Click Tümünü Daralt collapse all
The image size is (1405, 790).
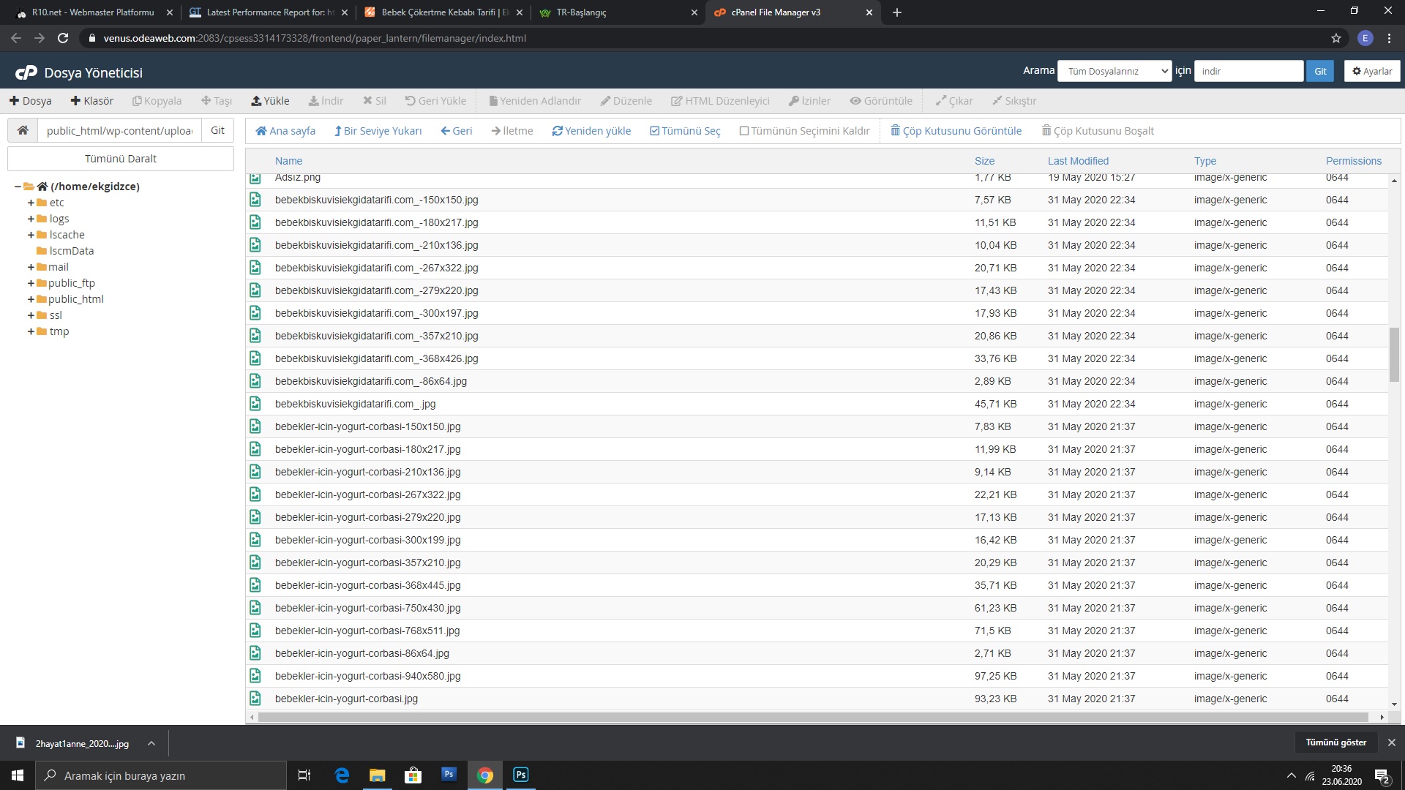pyautogui.click(x=121, y=159)
